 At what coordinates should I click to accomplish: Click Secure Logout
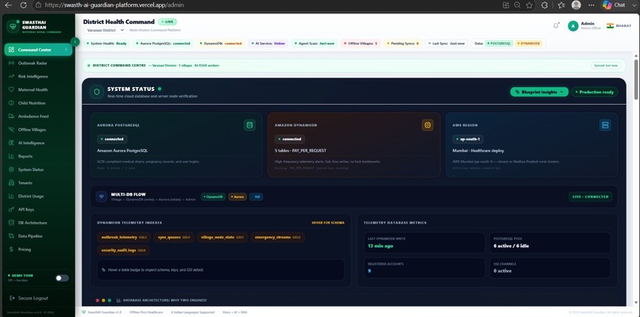tap(29, 298)
